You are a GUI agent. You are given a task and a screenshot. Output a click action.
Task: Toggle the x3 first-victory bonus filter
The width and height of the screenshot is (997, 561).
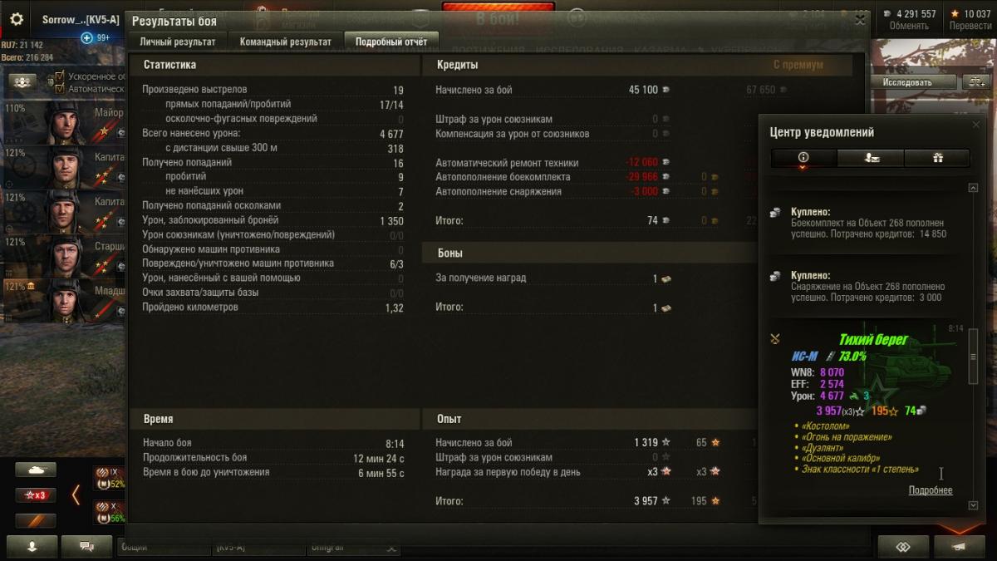coord(36,495)
